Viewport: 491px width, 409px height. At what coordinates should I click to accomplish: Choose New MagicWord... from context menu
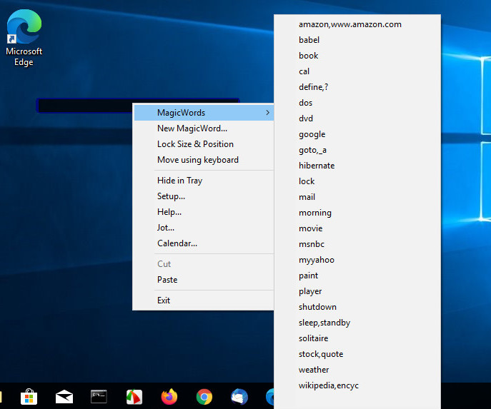point(204,128)
